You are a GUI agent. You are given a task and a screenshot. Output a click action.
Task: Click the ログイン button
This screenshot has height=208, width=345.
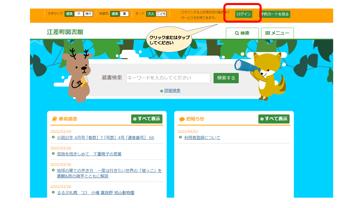coord(244,14)
